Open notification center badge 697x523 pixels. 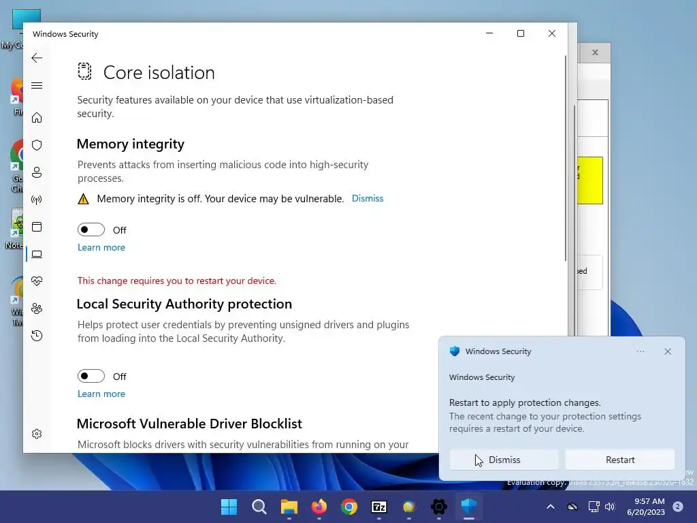678,506
